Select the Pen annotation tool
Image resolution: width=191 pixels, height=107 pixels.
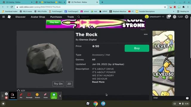click(21, 96)
